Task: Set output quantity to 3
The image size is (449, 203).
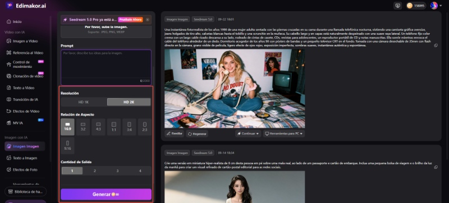Action: (117, 170)
